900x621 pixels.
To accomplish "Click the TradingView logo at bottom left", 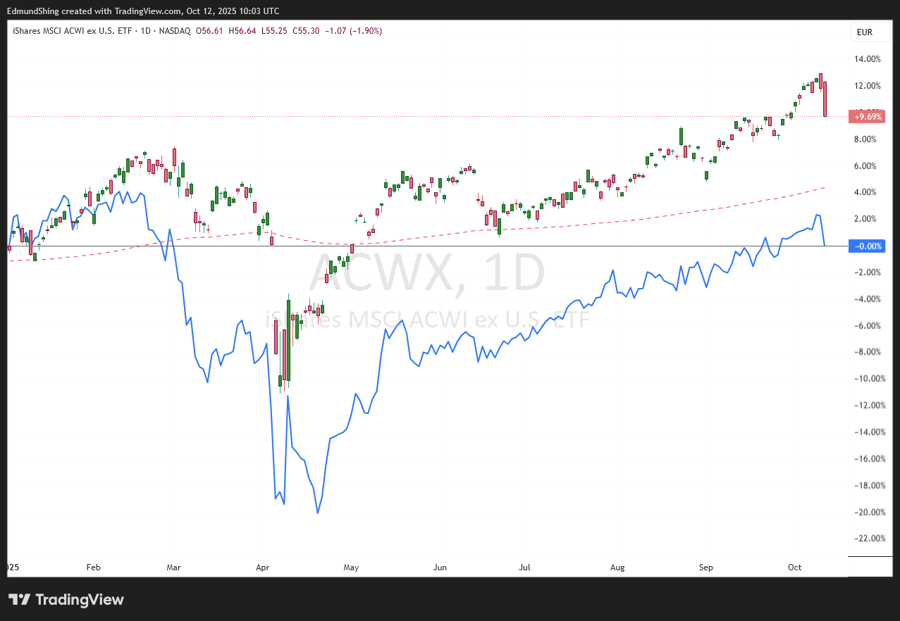I will [66, 600].
